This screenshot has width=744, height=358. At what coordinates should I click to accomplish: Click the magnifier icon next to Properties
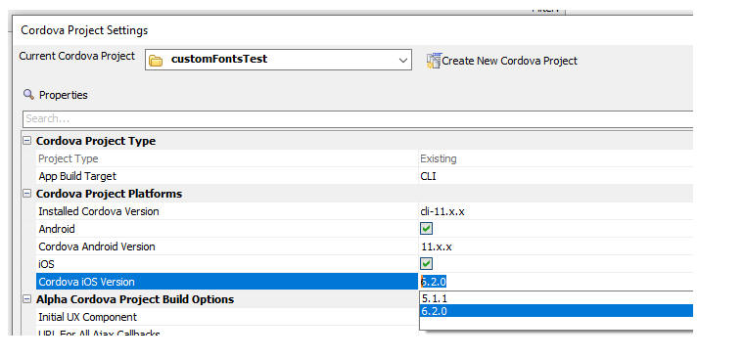(28, 95)
